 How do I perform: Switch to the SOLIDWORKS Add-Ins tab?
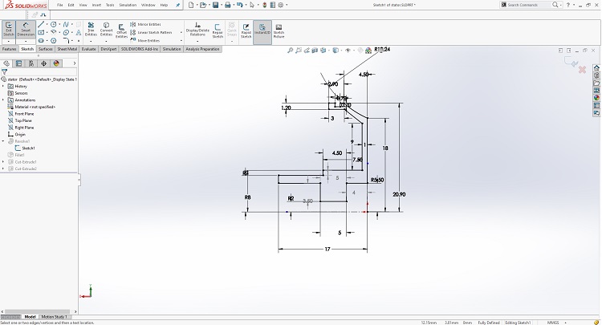[140, 49]
